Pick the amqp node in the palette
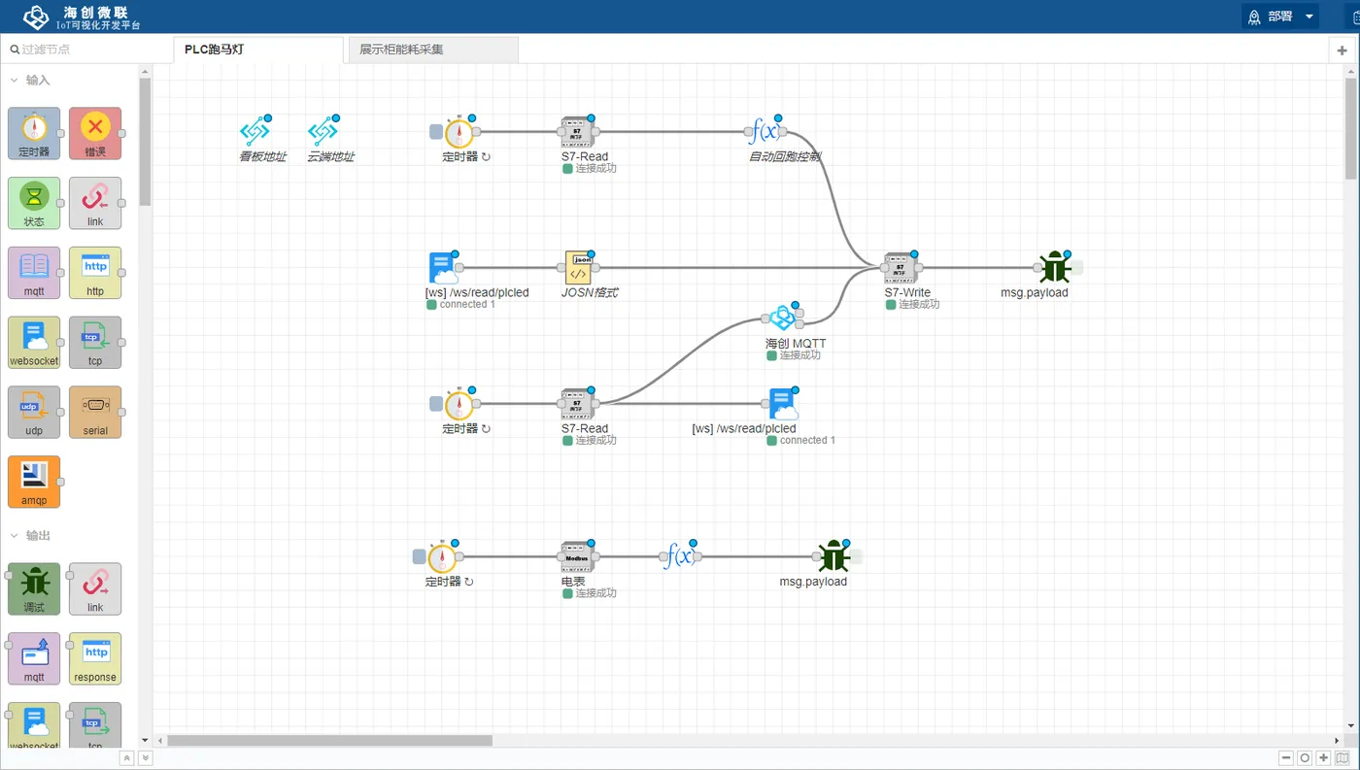This screenshot has height=770, width=1360. point(34,483)
